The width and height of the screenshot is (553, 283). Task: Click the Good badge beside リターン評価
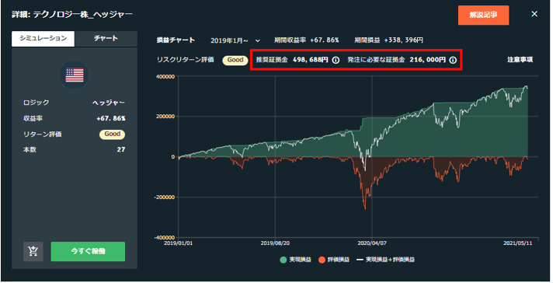click(112, 134)
